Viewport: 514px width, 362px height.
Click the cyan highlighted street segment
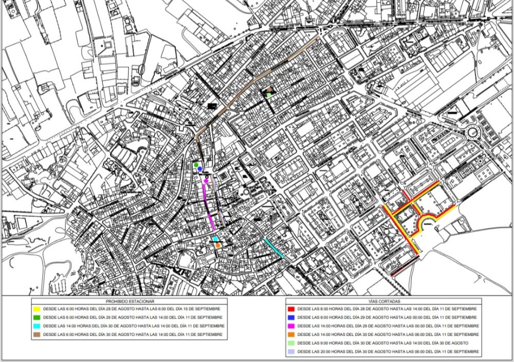coord(274,247)
